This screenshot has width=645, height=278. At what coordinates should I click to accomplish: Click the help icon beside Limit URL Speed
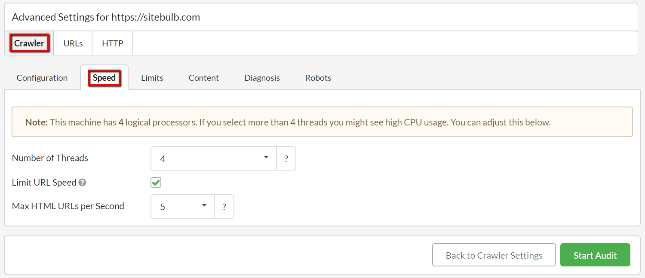[x=83, y=183]
